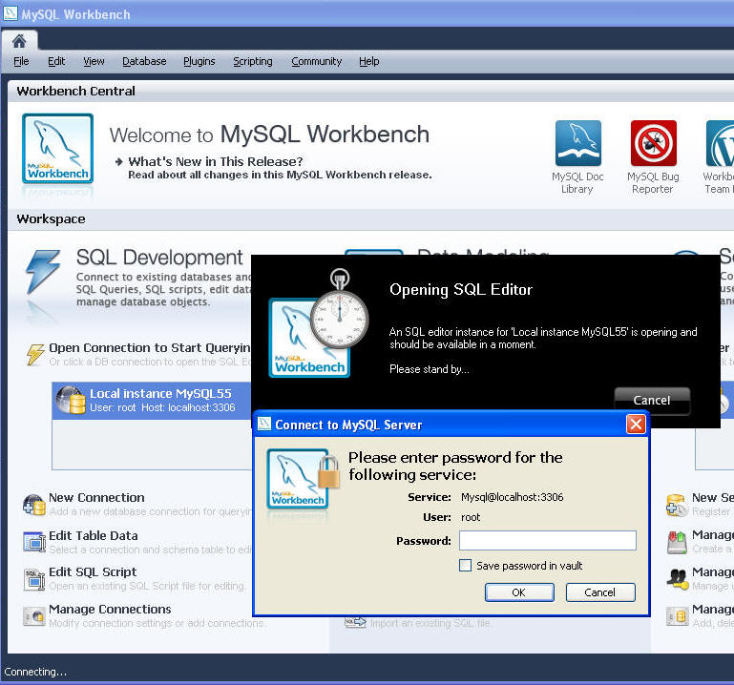734x685 pixels.
Task: Open the New Connection link
Action: coord(96,497)
